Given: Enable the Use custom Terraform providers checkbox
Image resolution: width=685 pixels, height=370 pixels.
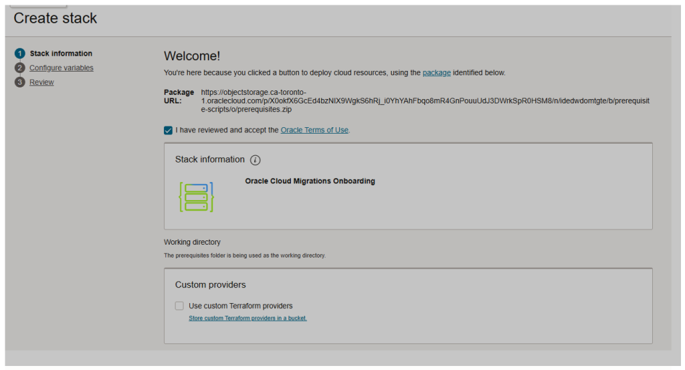Looking at the screenshot, I should pyautogui.click(x=179, y=306).
